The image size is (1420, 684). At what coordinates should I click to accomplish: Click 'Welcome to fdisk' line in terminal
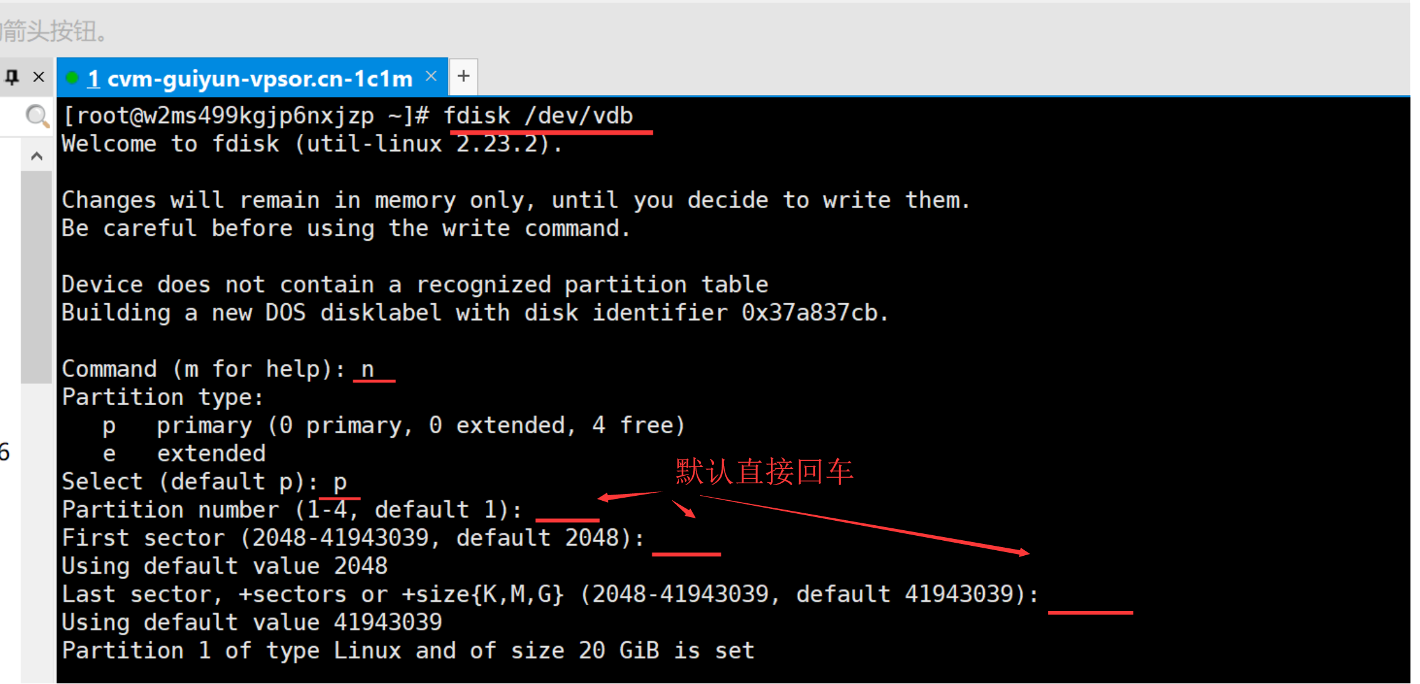tap(312, 144)
